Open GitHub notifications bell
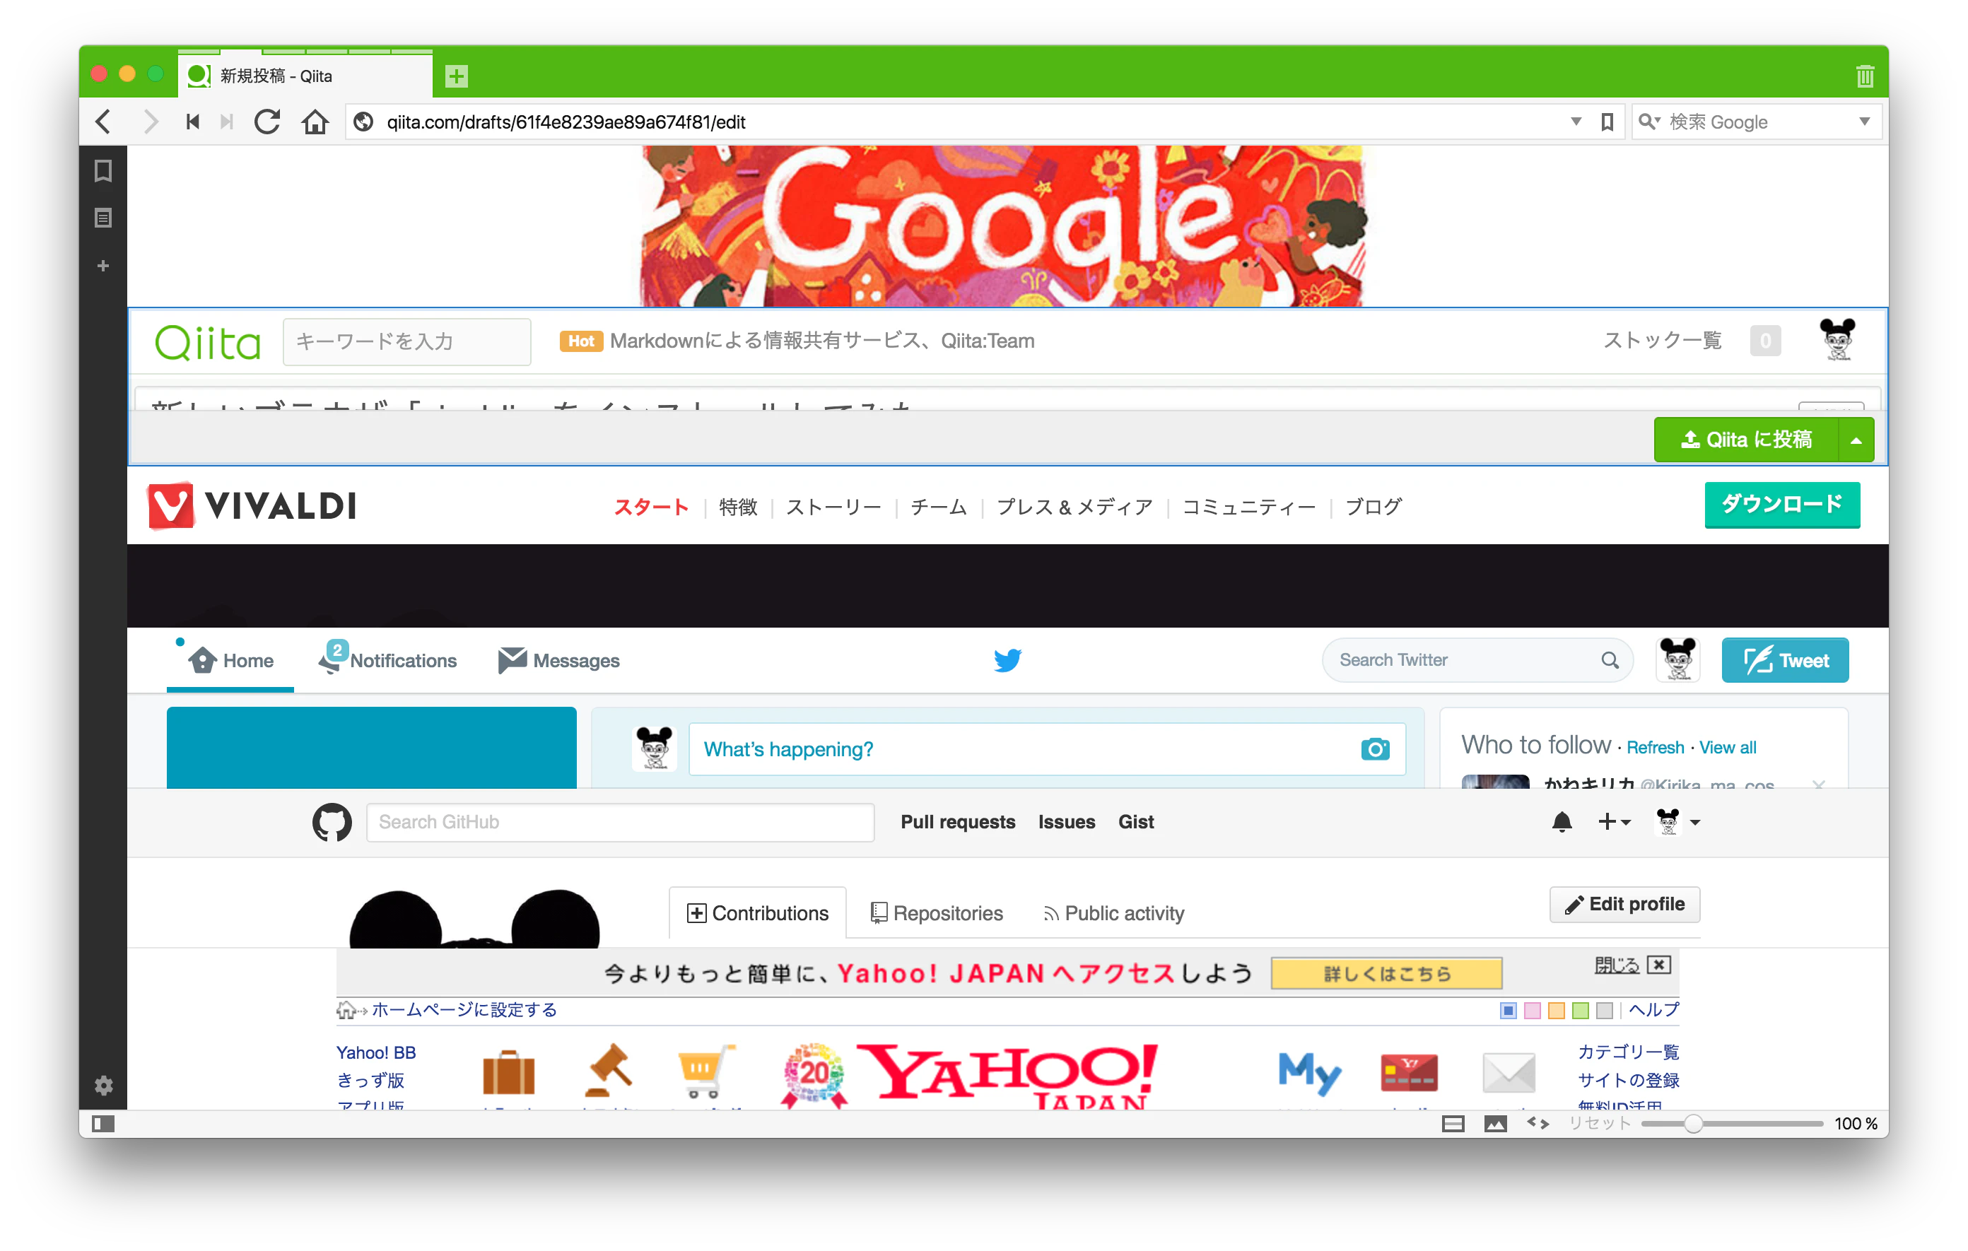The width and height of the screenshot is (1968, 1251). tap(1561, 822)
